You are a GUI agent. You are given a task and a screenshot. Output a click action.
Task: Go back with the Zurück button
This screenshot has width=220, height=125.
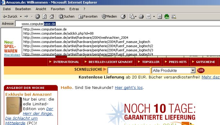pos(10,16)
